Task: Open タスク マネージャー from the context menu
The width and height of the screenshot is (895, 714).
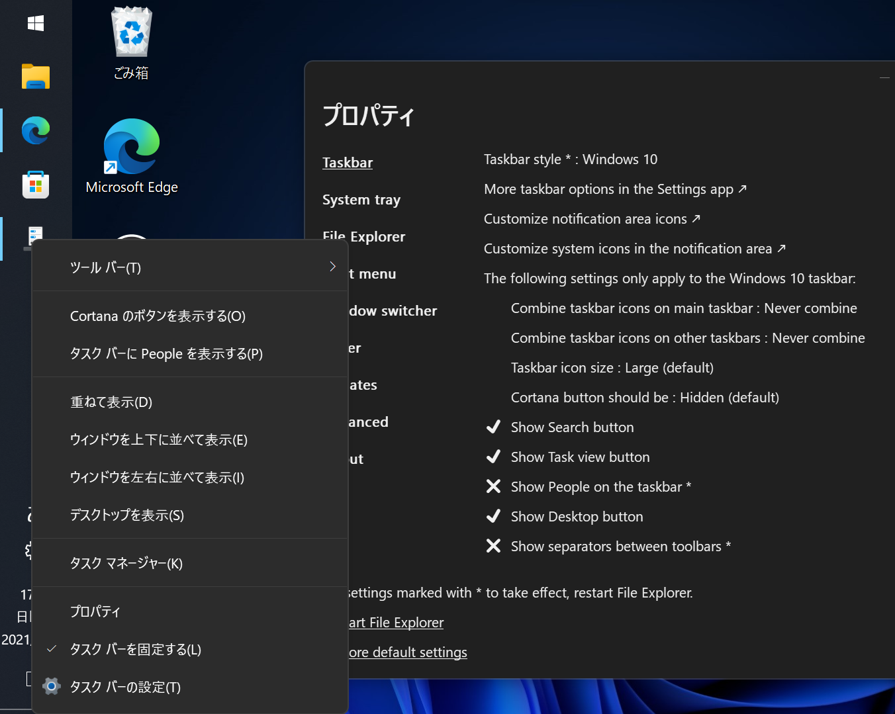Action: (126, 563)
